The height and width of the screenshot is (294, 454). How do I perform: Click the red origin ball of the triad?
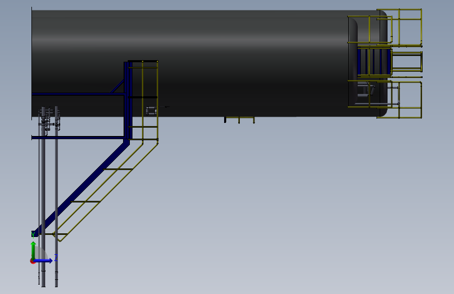pyautogui.click(x=32, y=261)
